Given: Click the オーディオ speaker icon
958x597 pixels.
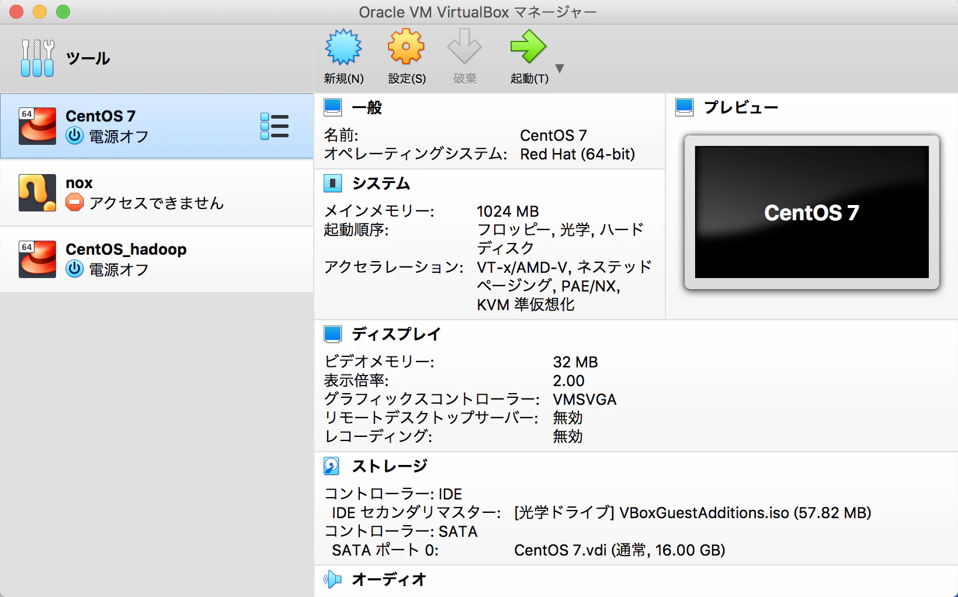Looking at the screenshot, I should click(332, 579).
